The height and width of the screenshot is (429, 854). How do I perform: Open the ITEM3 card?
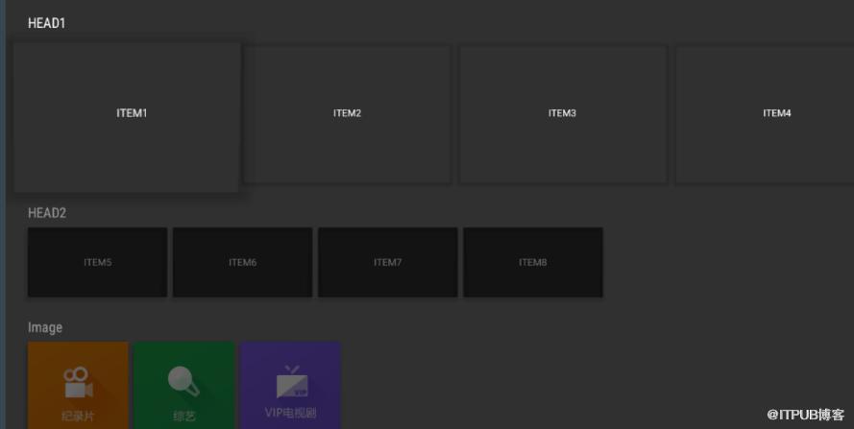click(x=563, y=115)
